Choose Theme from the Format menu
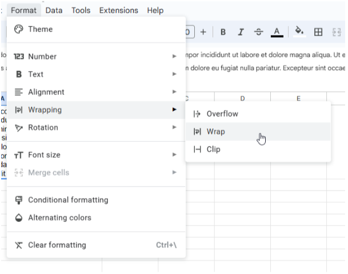The width and height of the screenshot is (348, 274). (x=97, y=29)
